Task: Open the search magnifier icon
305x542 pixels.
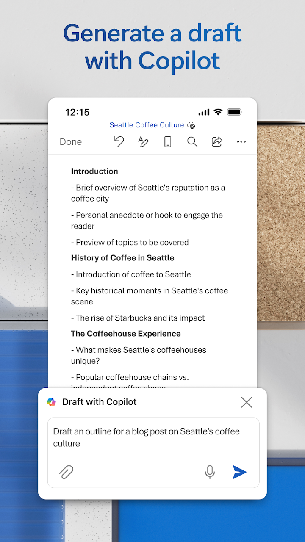Action: point(192,141)
